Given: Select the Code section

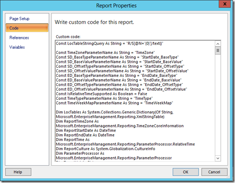Looking at the screenshot, I should pos(27,28).
